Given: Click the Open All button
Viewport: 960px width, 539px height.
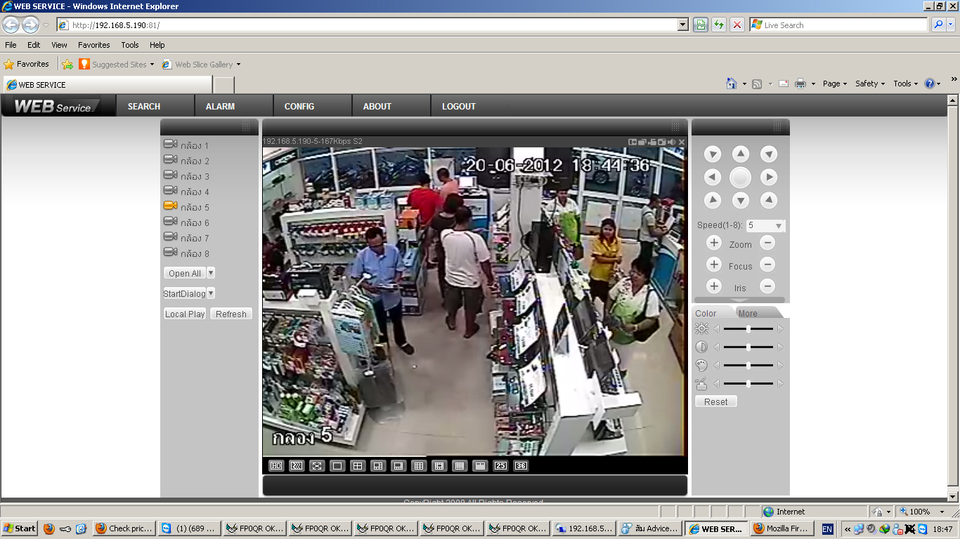Looking at the screenshot, I should tap(185, 273).
